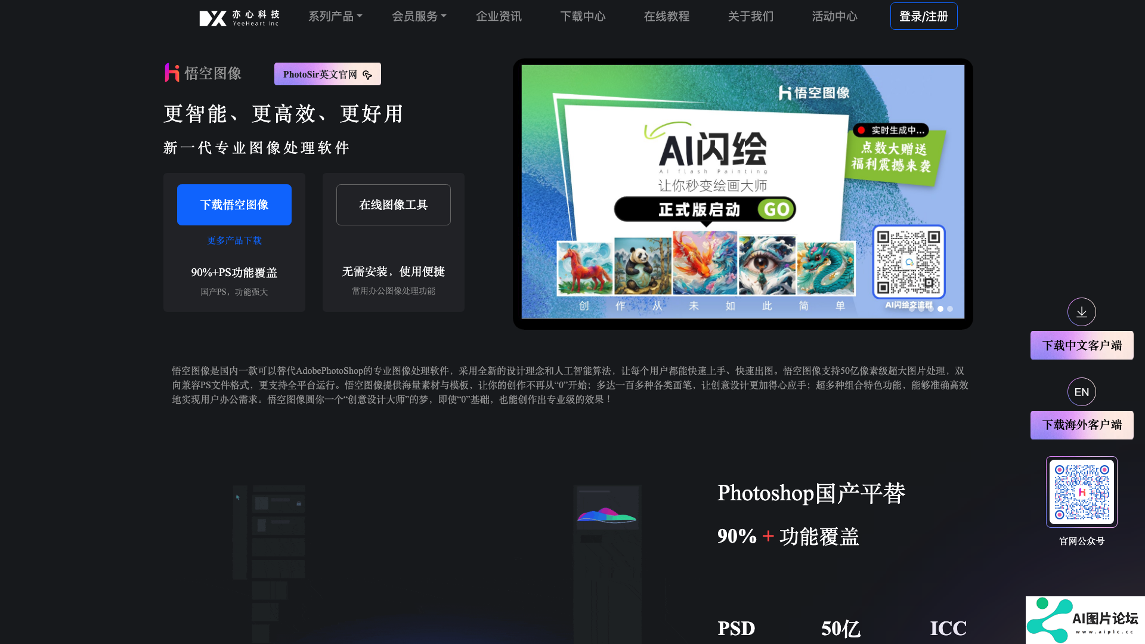Click the panda artwork thumbnail

click(642, 266)
